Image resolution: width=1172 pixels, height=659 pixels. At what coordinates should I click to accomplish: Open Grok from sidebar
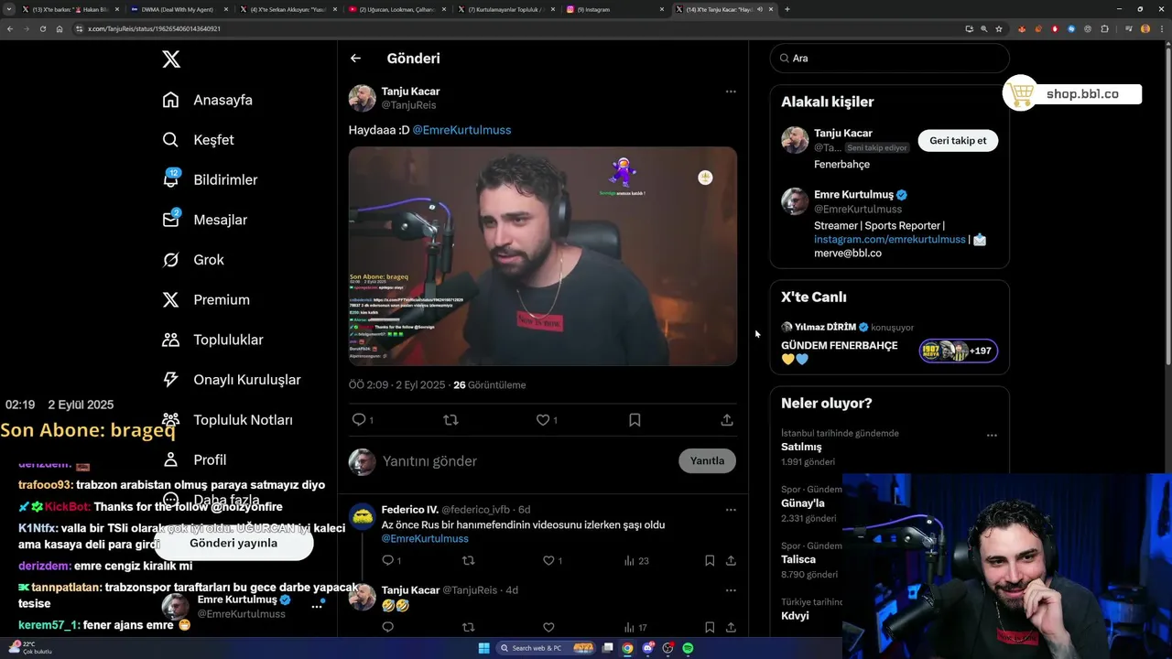[193, 260]
